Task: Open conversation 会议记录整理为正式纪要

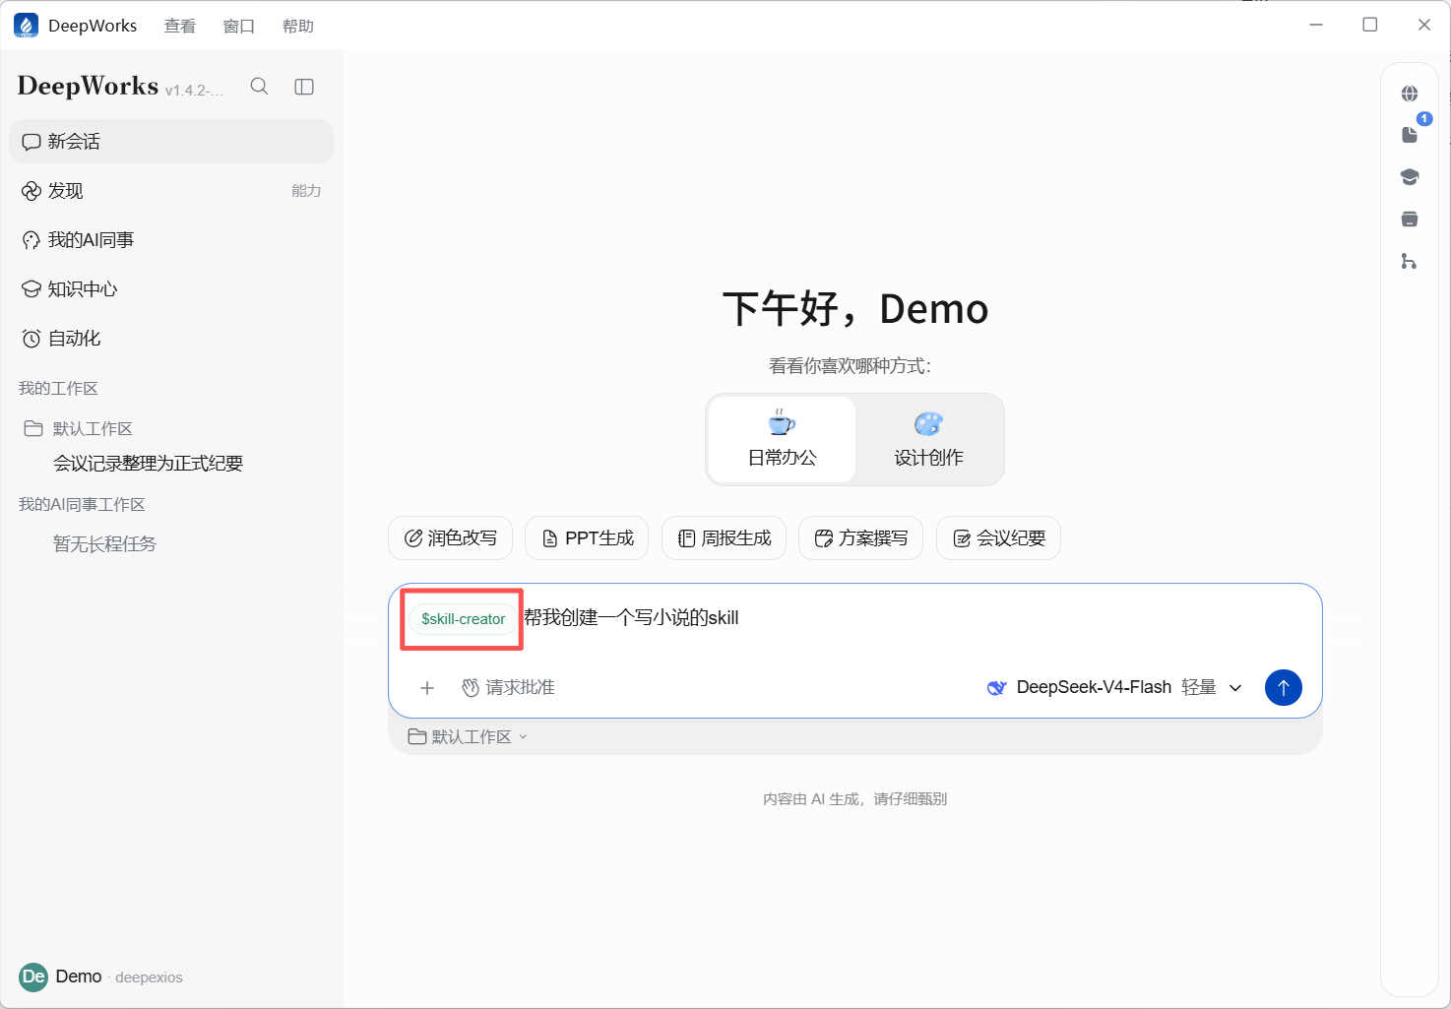Action: tap(148, 464)
